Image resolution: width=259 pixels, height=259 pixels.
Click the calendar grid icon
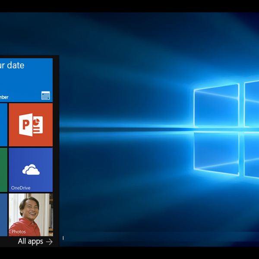(x=46, y=95)
